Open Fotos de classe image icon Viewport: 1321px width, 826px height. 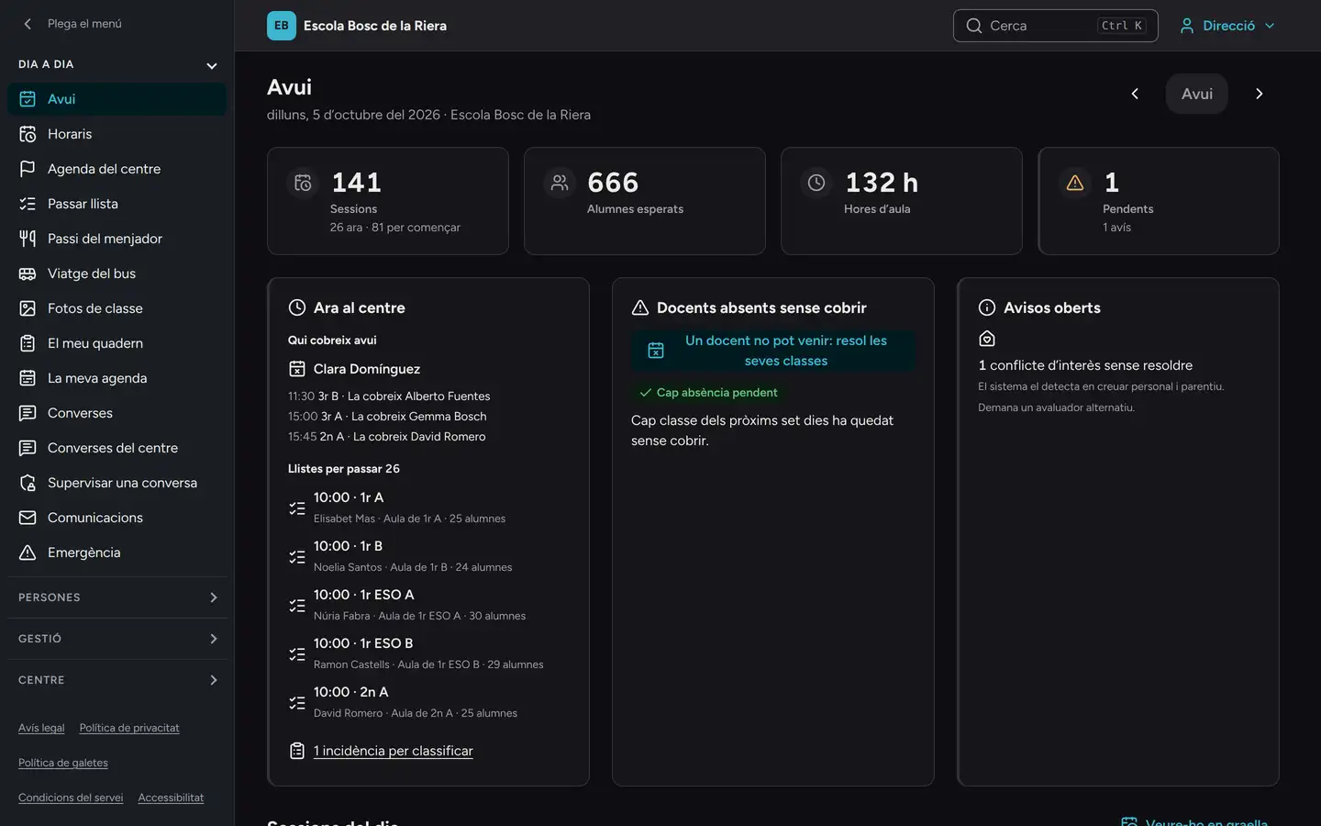coord(28,308)
